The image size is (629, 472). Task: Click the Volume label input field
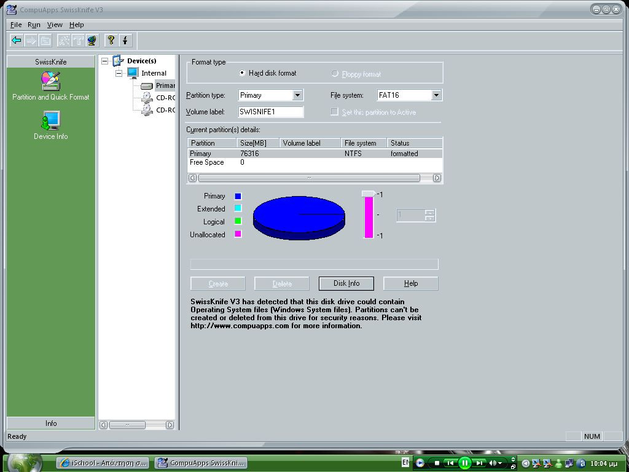point(270,112)
